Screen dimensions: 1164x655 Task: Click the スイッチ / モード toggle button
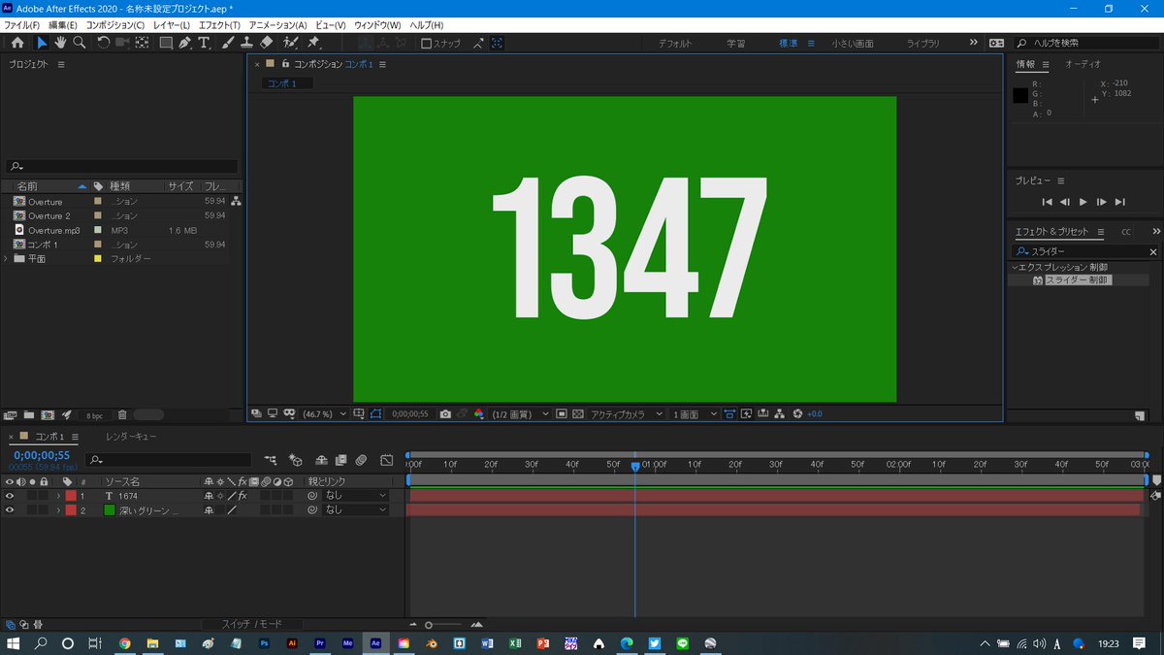pyautogui.click(x=251, y=624)
